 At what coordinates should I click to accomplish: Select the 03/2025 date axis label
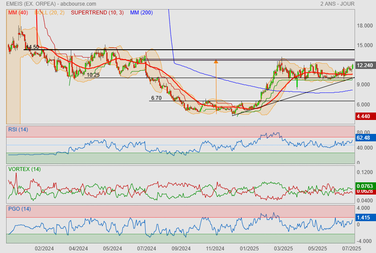(x=283, y=249)
